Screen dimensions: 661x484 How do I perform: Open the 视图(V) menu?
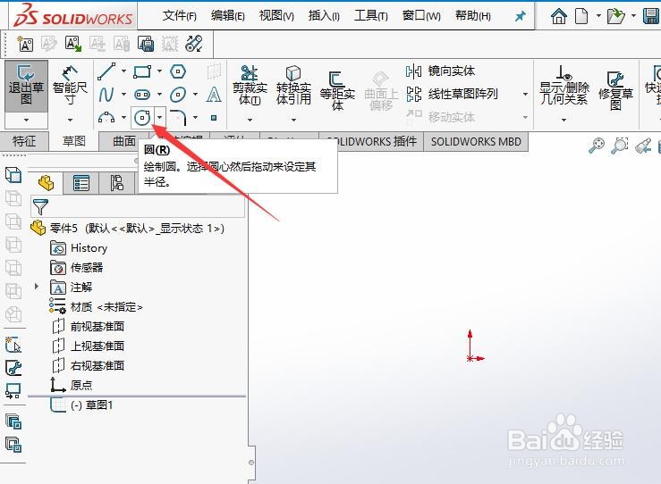[276, 16]
